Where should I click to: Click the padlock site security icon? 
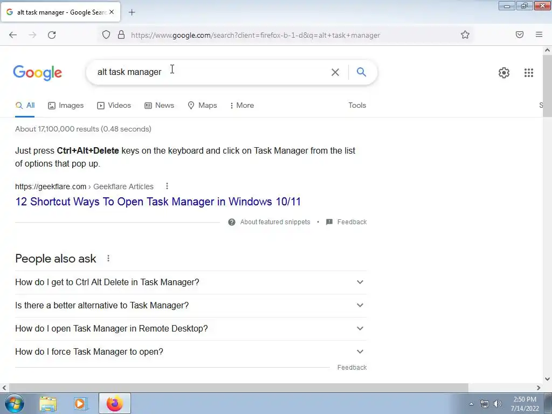pyautogui.click(x=121, y=34)
